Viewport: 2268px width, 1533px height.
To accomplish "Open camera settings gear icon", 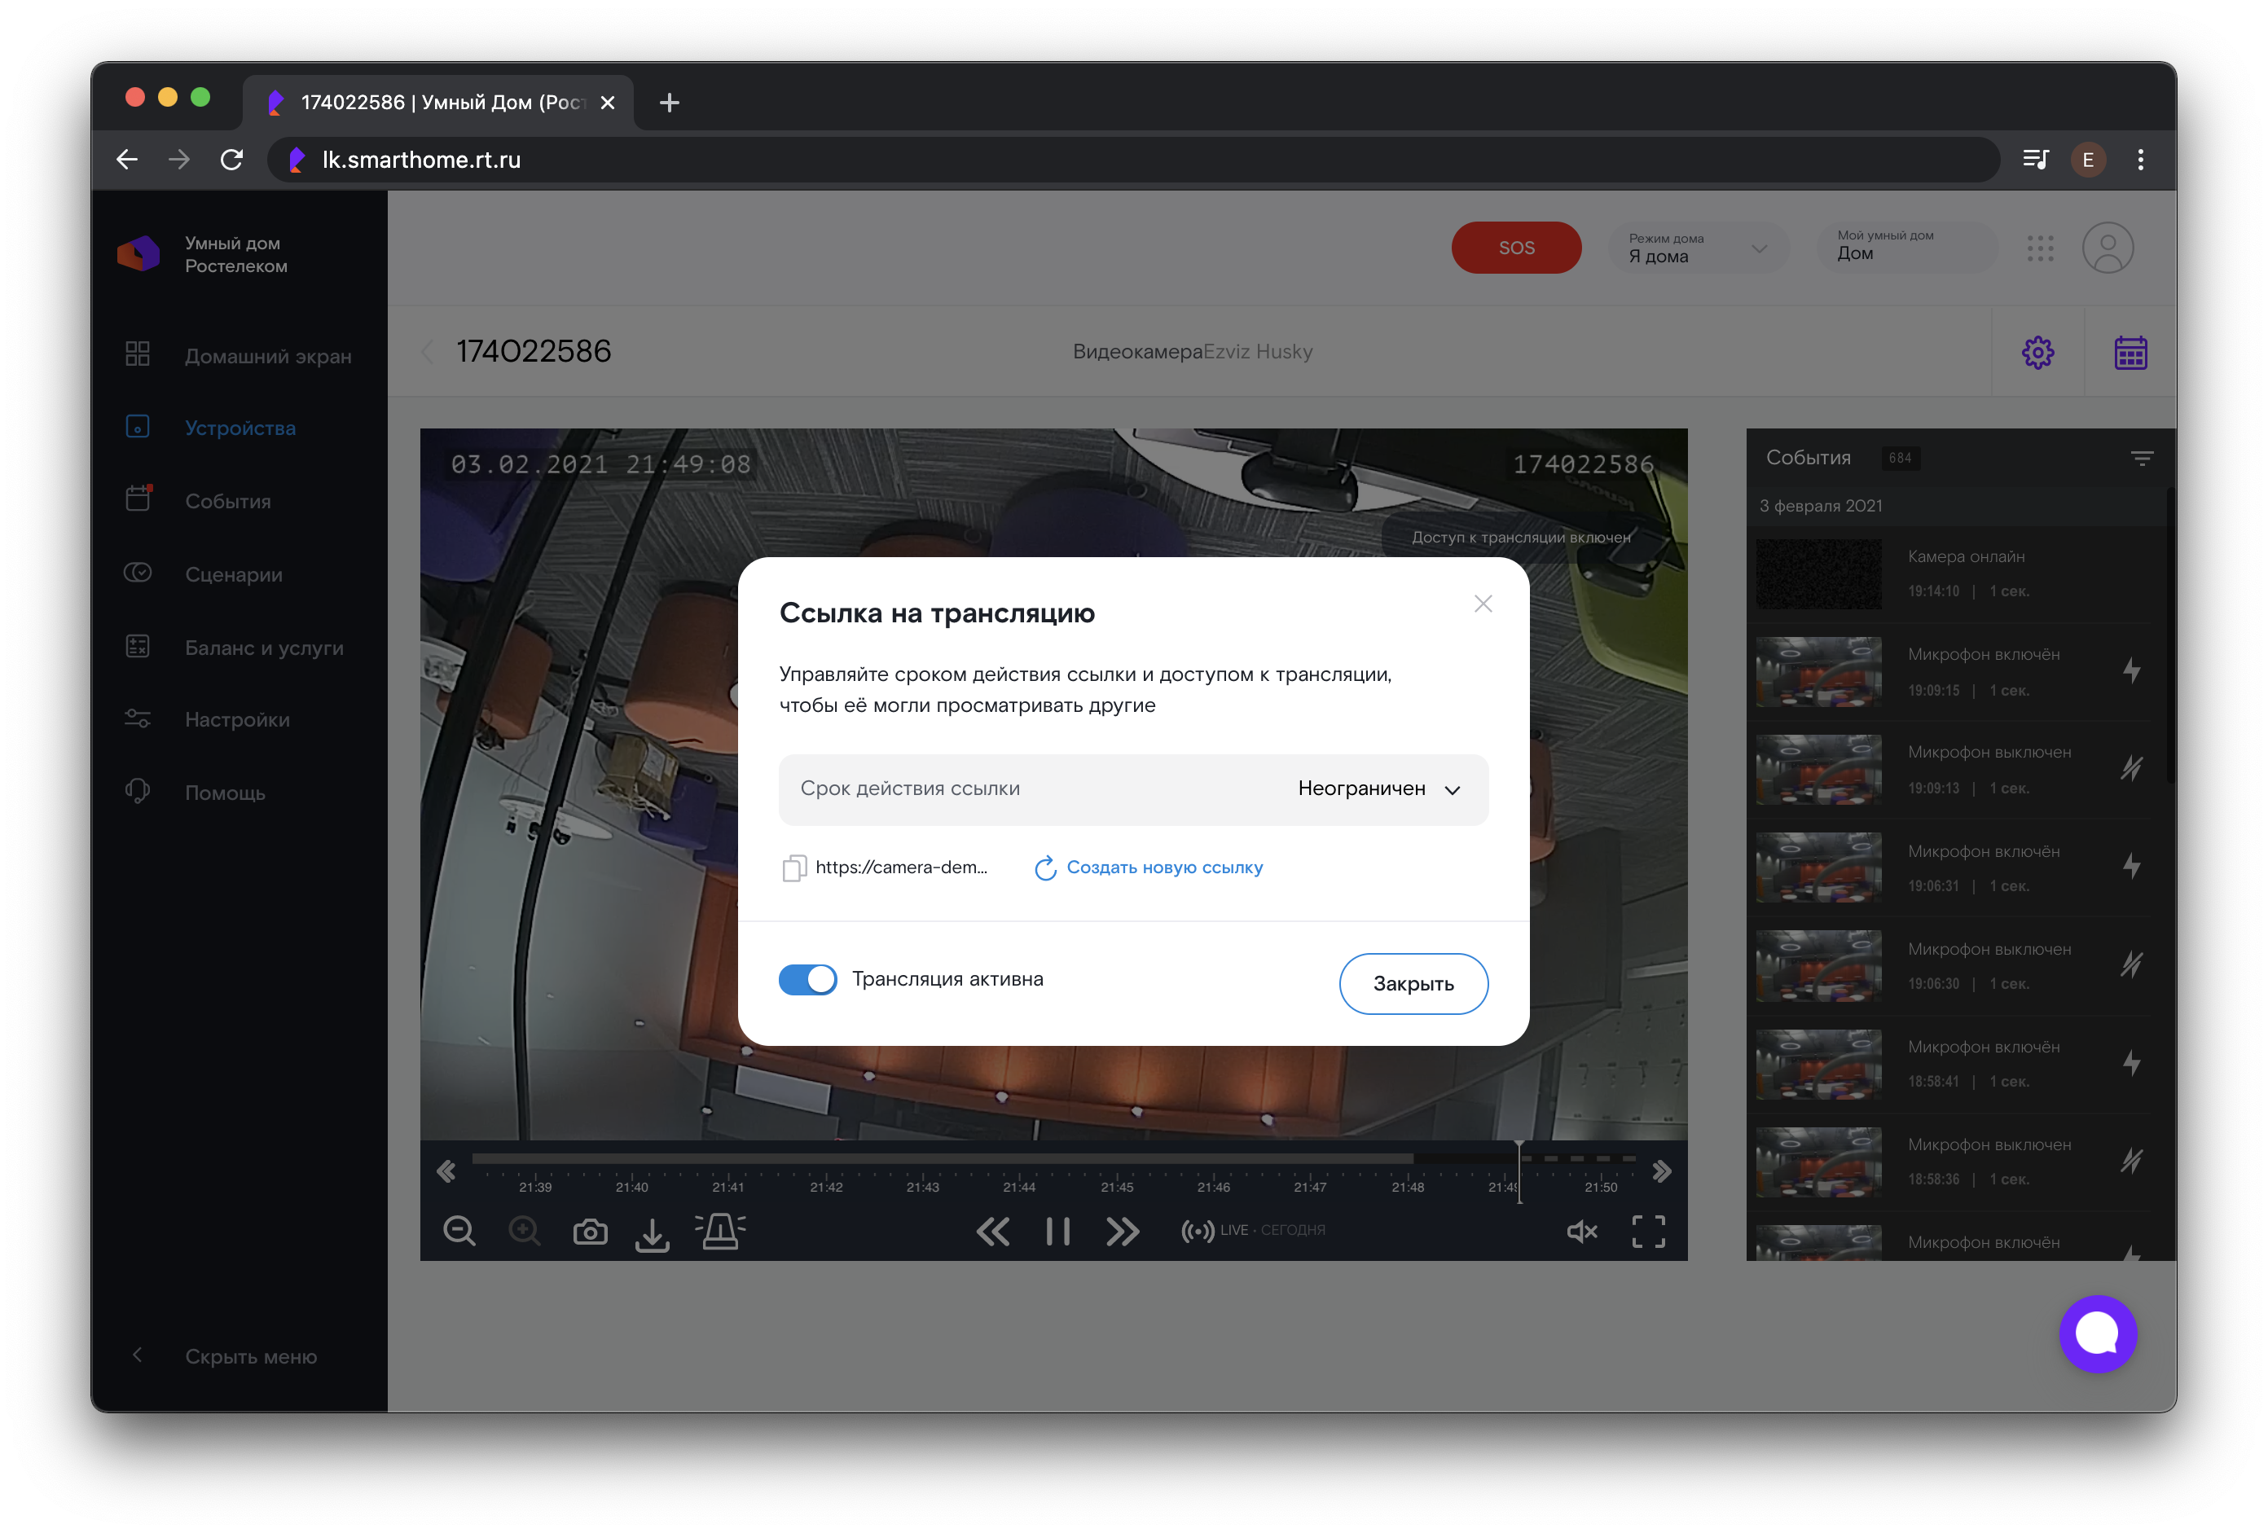I will (2037, 352).
